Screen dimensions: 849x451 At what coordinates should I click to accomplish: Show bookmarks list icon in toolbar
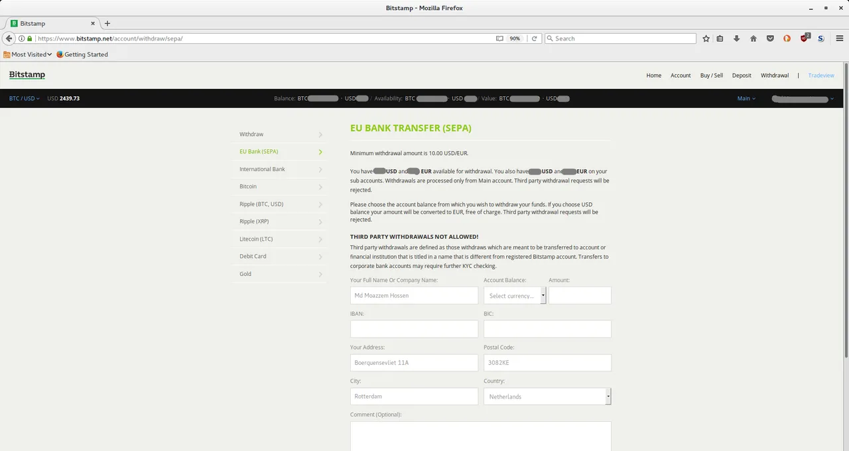tap(720, 38)
